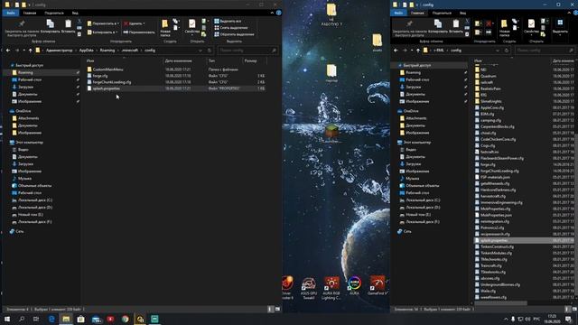Expand address history dropdown in right window

pos(498,51)
